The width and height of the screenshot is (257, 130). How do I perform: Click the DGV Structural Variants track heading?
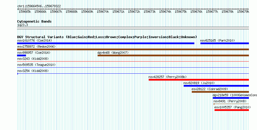pos(107,37)
